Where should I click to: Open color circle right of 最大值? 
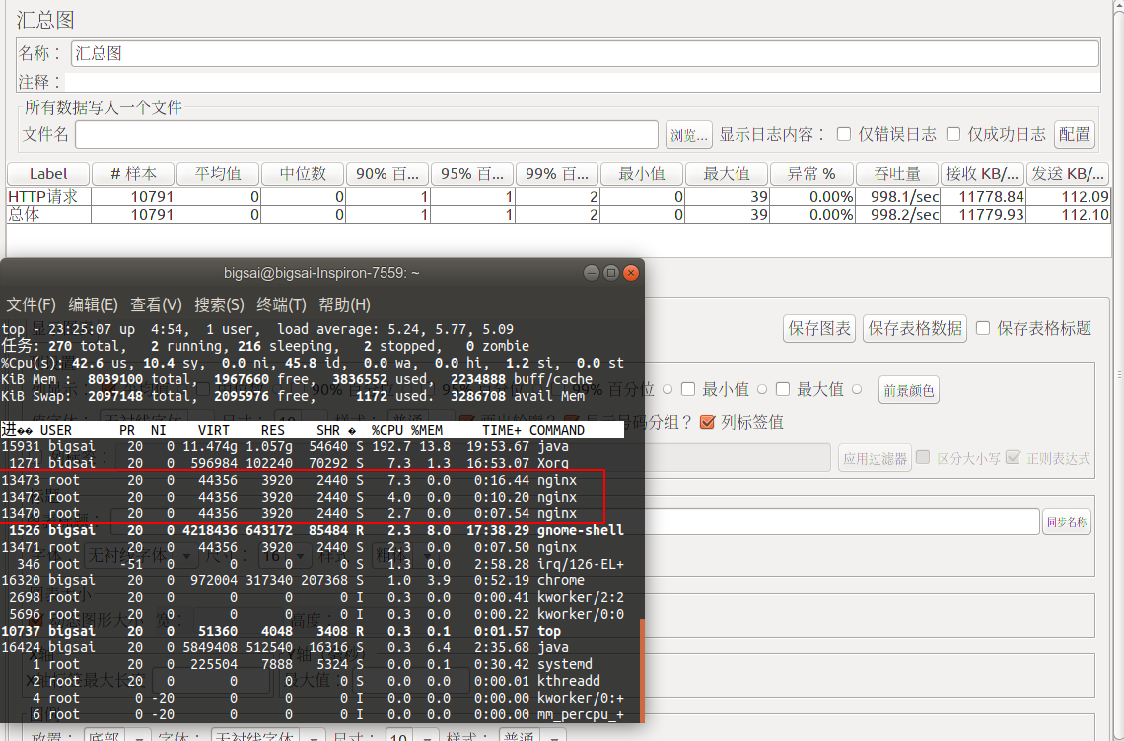tap(857, 389)
